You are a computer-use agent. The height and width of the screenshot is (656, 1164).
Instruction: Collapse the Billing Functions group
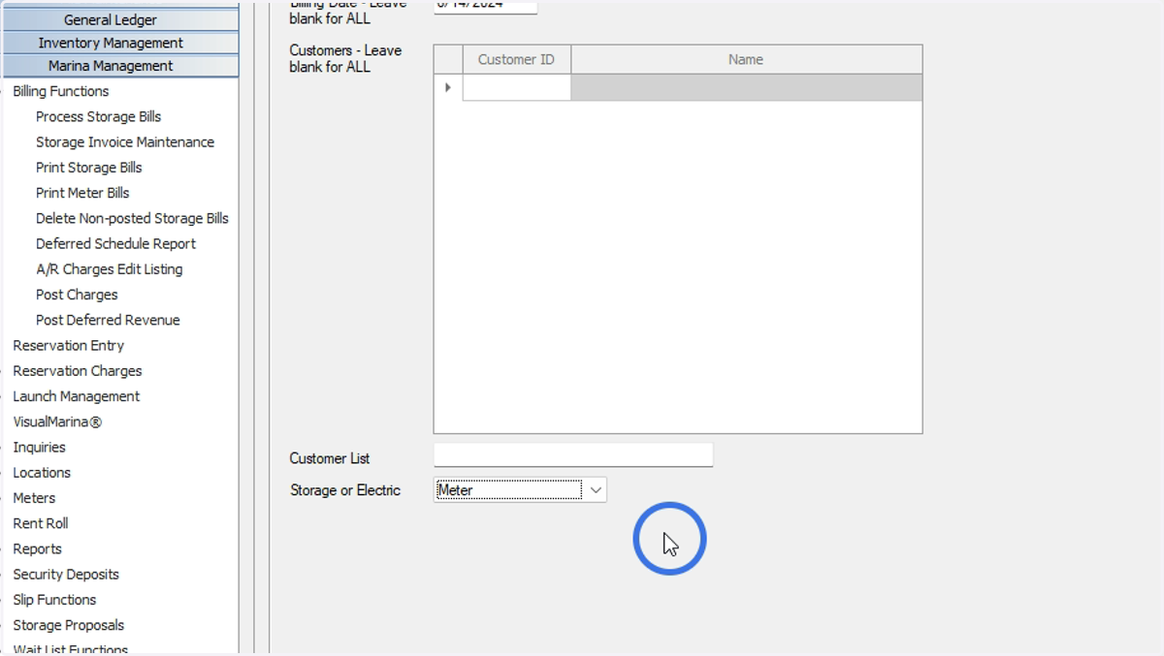click(61, 91)
